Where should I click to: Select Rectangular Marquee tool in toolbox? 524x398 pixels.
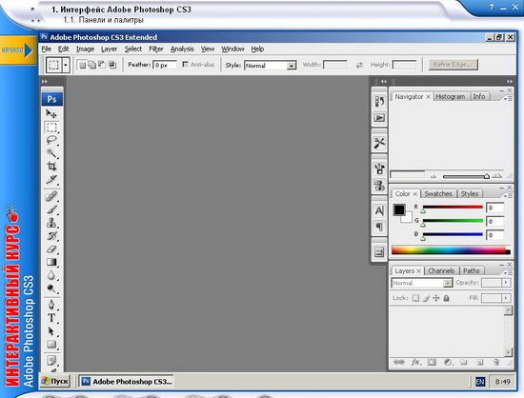[x=51, y=128]
